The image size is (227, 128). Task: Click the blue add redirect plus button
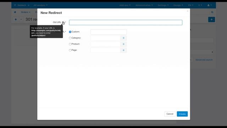pyautogui.click(x=211, y=20)
